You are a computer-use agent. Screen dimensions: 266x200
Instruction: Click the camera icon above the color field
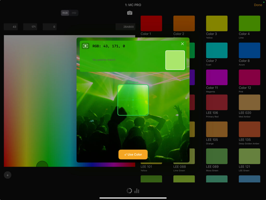[x=130, y=13]
